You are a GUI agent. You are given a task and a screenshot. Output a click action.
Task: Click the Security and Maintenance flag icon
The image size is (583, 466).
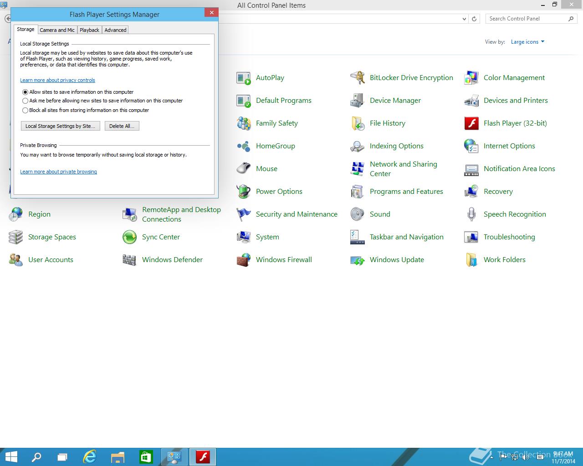point(244,214)
